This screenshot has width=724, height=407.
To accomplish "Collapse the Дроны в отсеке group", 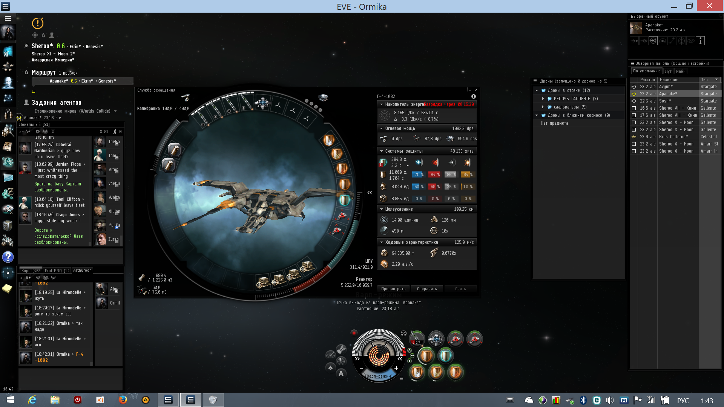I will (537, 90).
